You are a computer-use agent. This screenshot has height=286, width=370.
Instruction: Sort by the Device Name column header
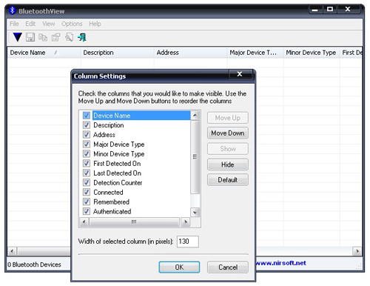[44, 53]
